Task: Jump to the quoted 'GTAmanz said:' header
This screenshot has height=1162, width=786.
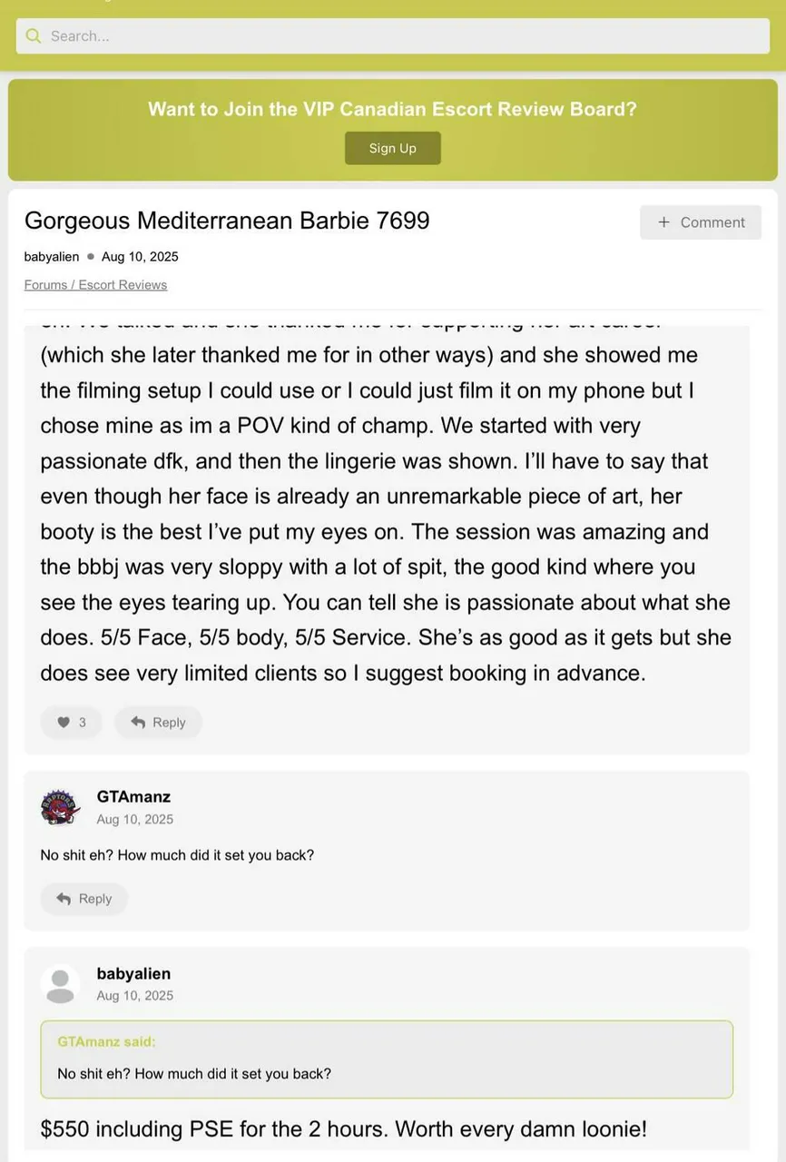Action: click(106, 1041)
